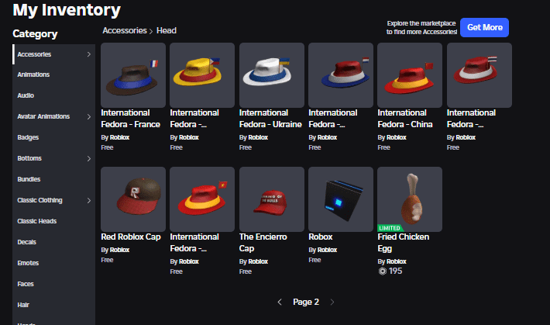Click the green LIMITED badge on Fried Chicken Egg

click(x=390, y=228)
